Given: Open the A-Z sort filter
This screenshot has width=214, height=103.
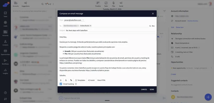Looking at the screenshot, I should tap(48, 4).
